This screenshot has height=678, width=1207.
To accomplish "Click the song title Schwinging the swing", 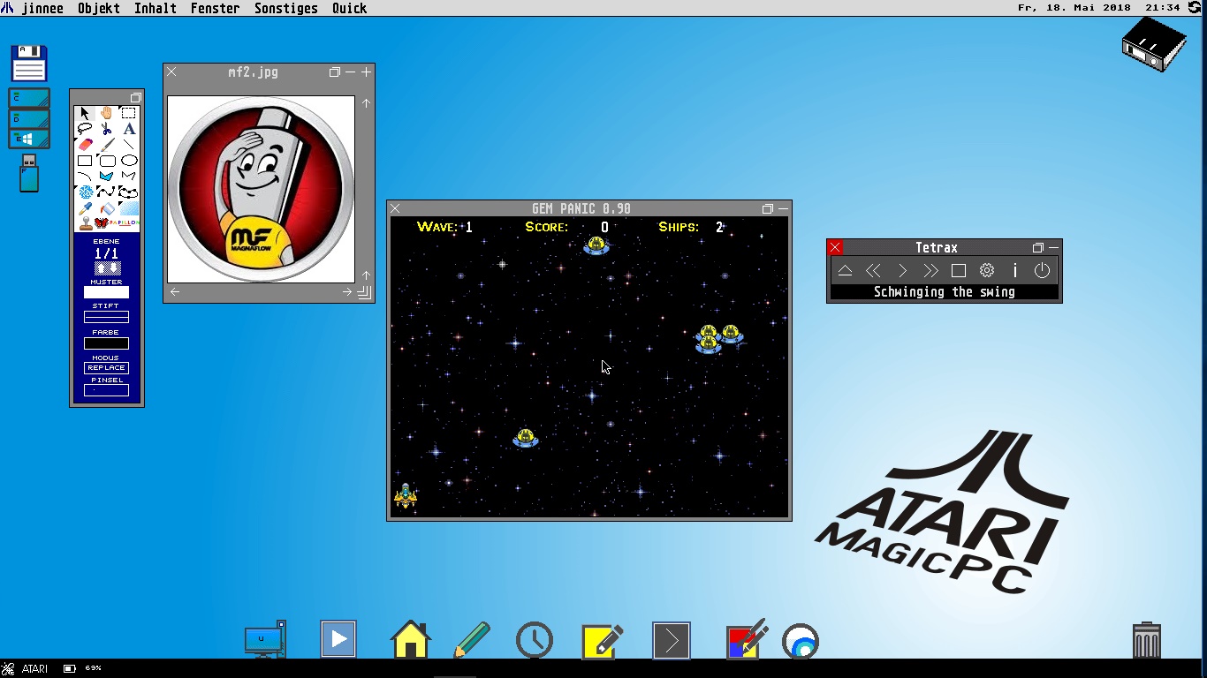I will pyautogui.click(x=945, y=292).
